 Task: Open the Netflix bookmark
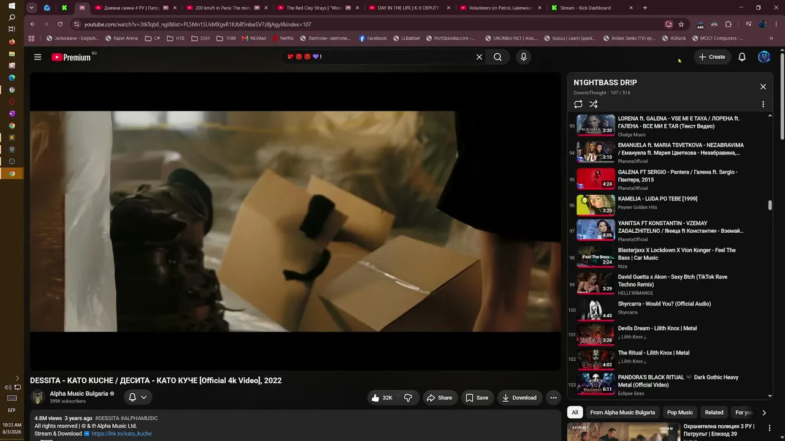click(283, 38)
